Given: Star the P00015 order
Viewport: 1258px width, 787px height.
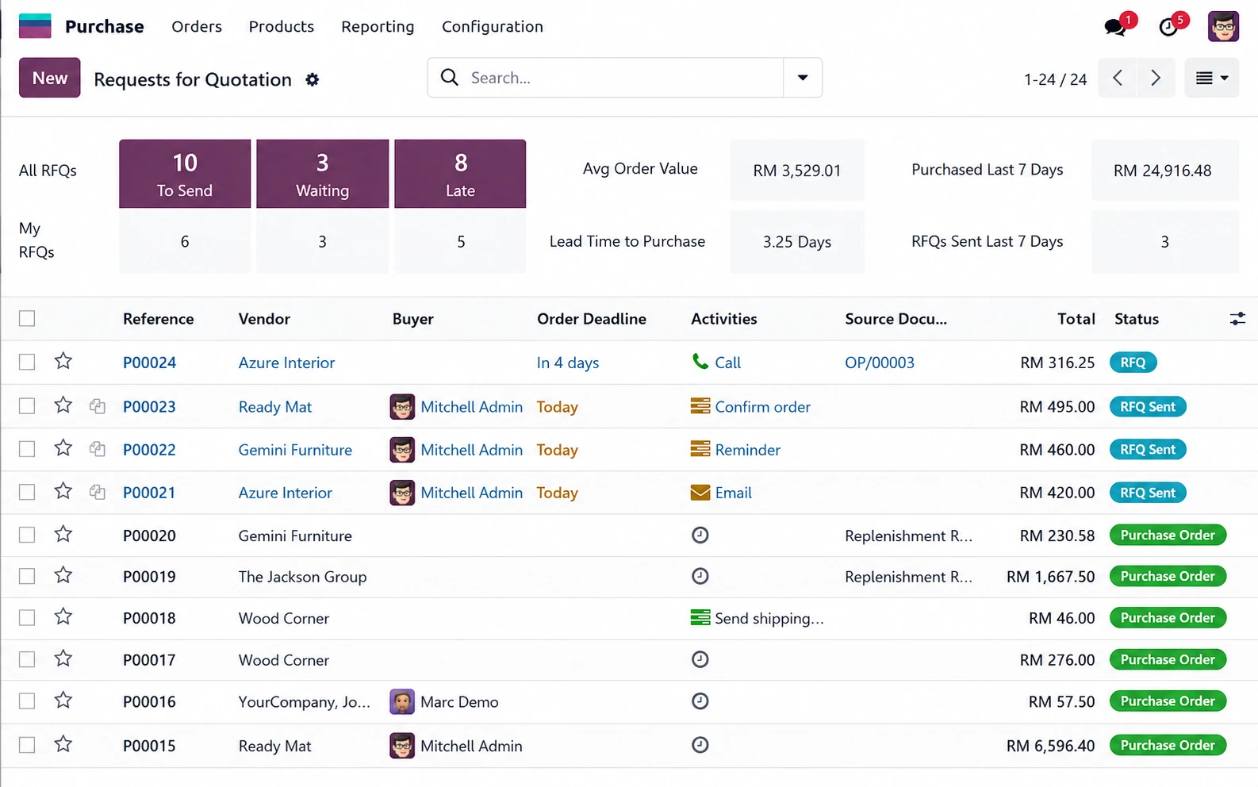Looking at the screenshot, I should (63, 744).
